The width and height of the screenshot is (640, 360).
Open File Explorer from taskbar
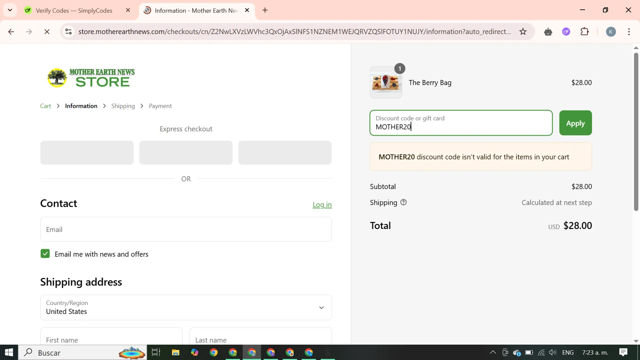click(176, 353)
